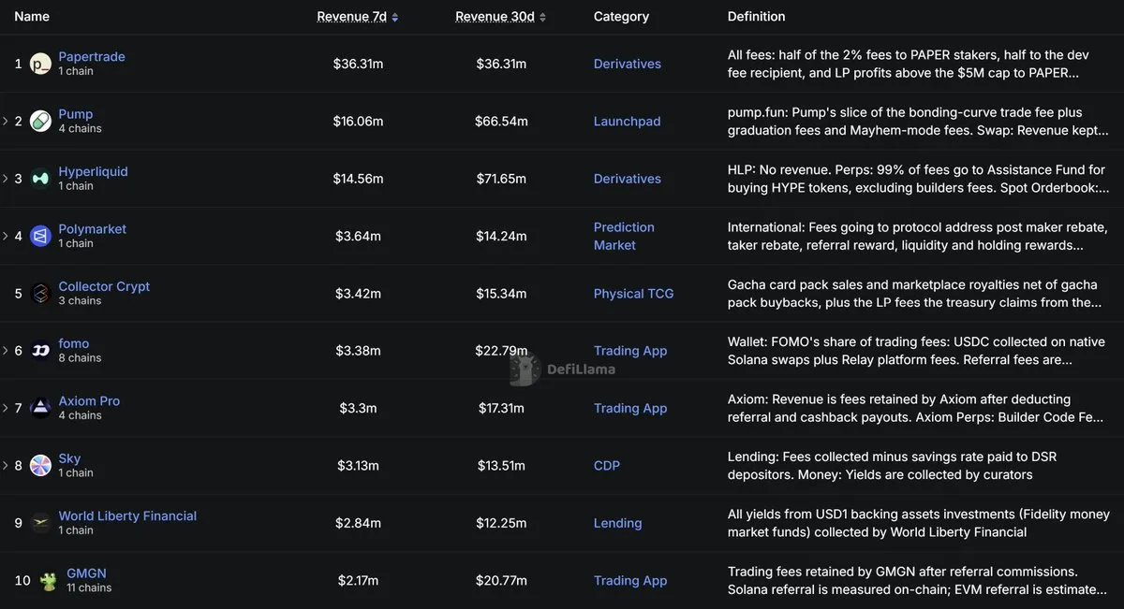
Task: Click the Papertrade protocol logo icon
Action: click(x=40, y=64)
